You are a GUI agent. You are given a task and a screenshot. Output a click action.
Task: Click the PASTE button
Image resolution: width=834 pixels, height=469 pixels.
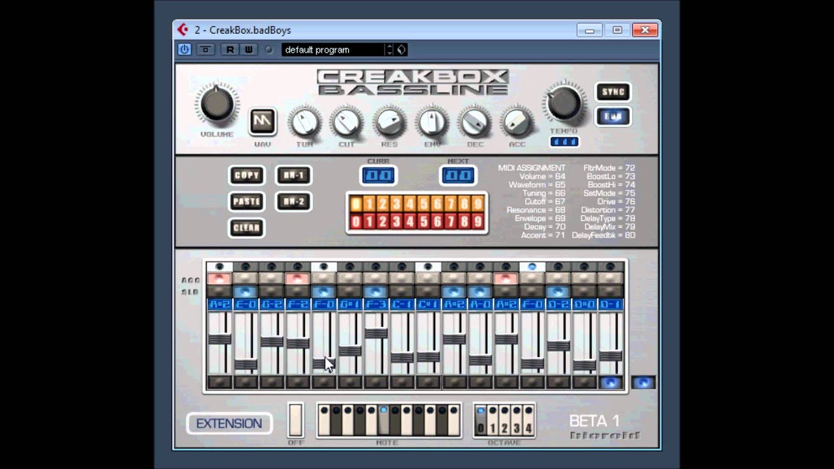point(246,201)
